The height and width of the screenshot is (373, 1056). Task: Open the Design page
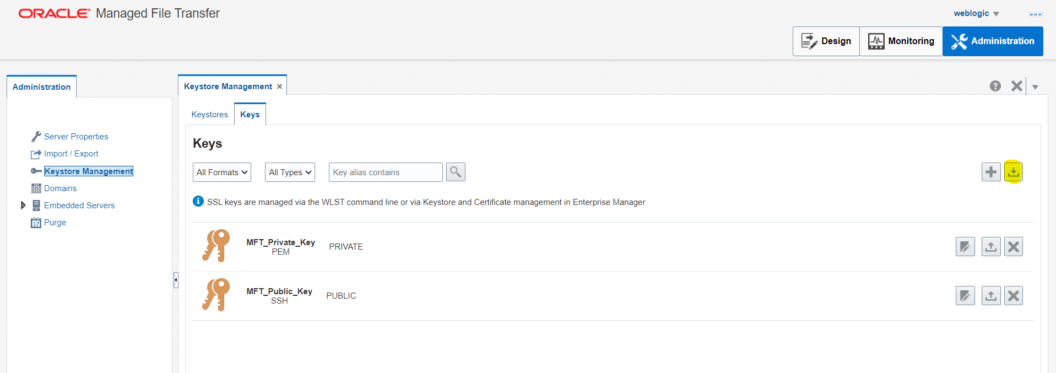[x=826, y=41]
